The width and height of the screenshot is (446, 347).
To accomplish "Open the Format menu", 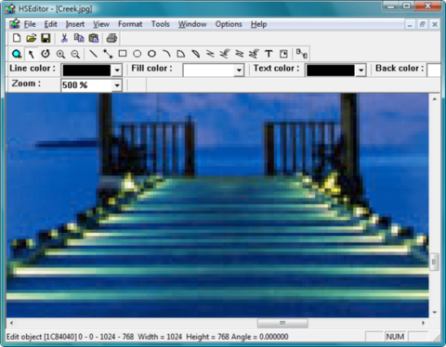I will tap(130, 24).
